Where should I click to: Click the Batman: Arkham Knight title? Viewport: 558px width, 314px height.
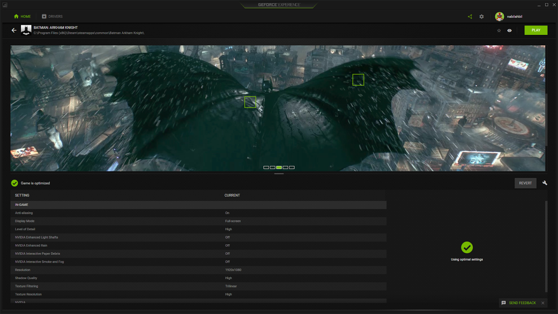coord(56,28)
